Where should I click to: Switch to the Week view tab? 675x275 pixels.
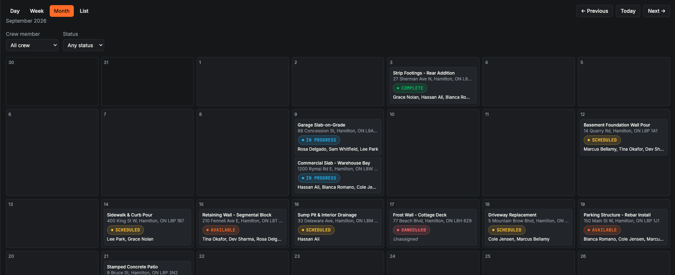tap(37, 11)
